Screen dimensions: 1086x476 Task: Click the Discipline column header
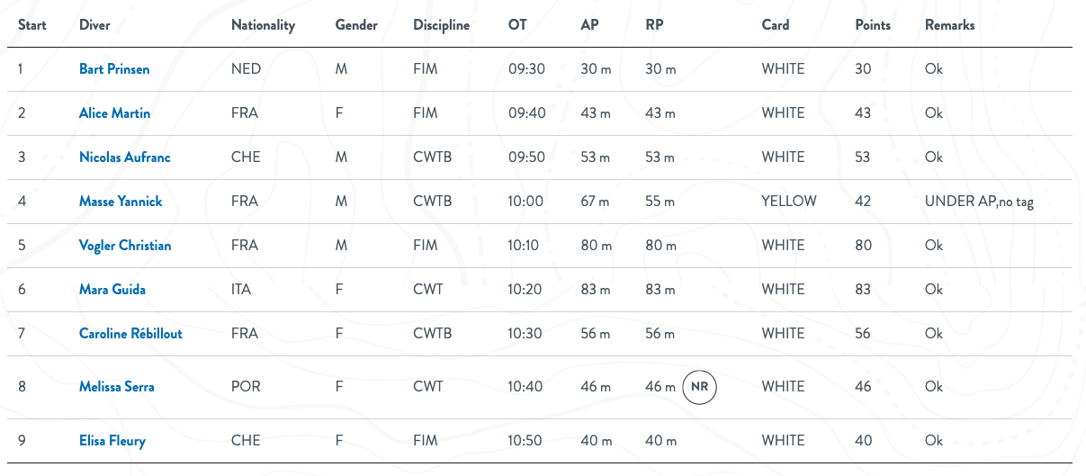tap(441, 25)
